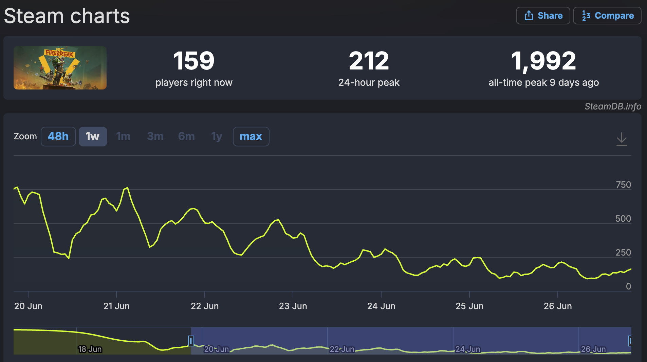
Task: Click the 23 Jun axis label
Action: pos(293,306)
